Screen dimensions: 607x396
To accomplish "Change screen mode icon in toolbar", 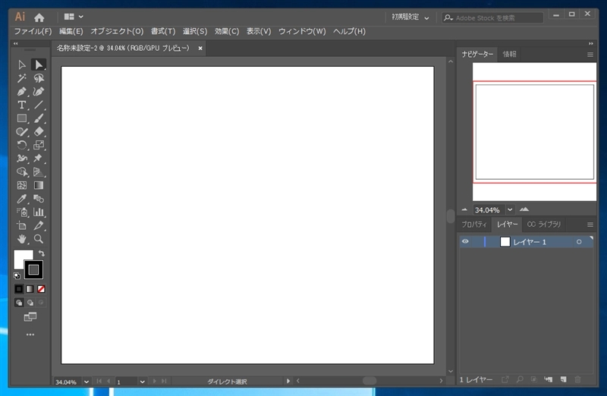I will point(30,317).
